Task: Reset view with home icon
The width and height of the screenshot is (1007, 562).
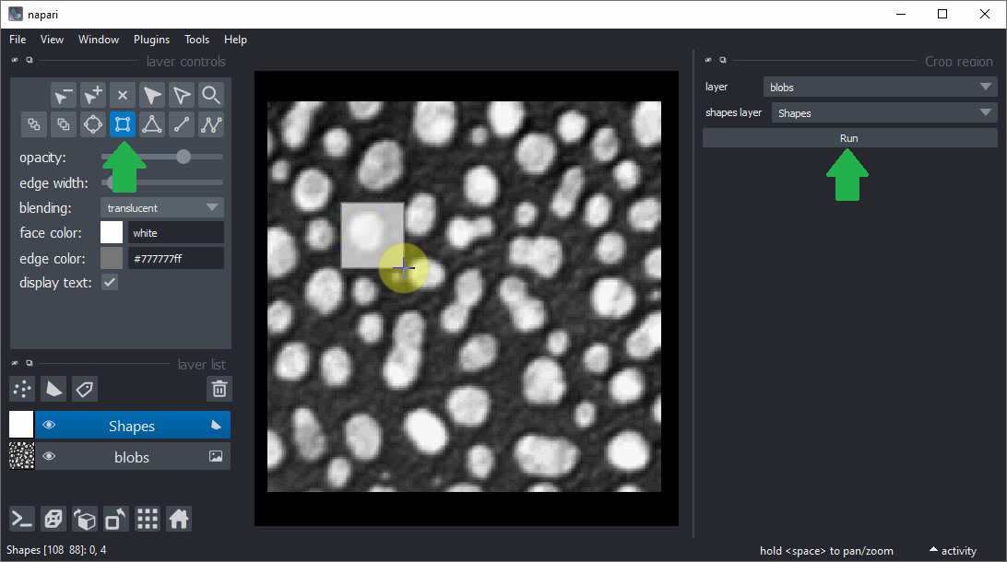Action: [x=179, y=519]
